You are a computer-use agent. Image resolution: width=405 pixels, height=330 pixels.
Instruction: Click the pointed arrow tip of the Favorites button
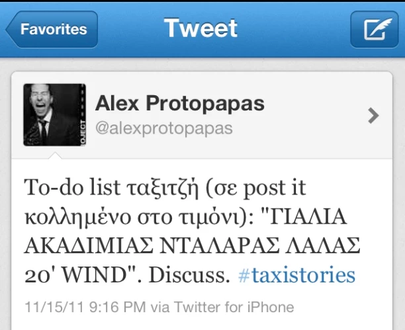pos(11,29)
